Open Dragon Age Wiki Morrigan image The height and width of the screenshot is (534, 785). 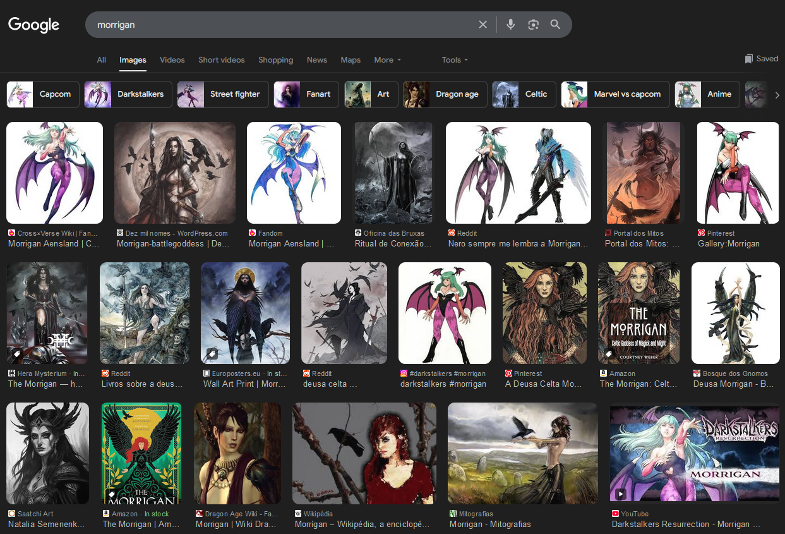pos(237,453)
